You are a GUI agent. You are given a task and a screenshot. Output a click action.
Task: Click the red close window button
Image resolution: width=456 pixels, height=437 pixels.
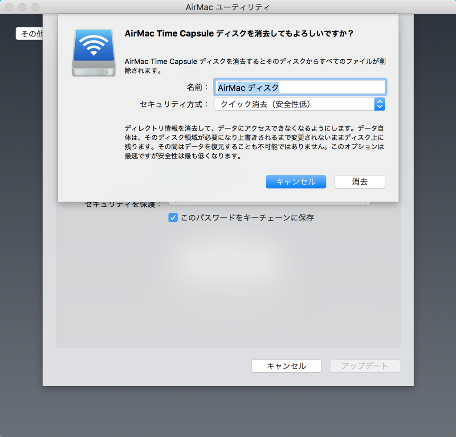coord(9,7)
